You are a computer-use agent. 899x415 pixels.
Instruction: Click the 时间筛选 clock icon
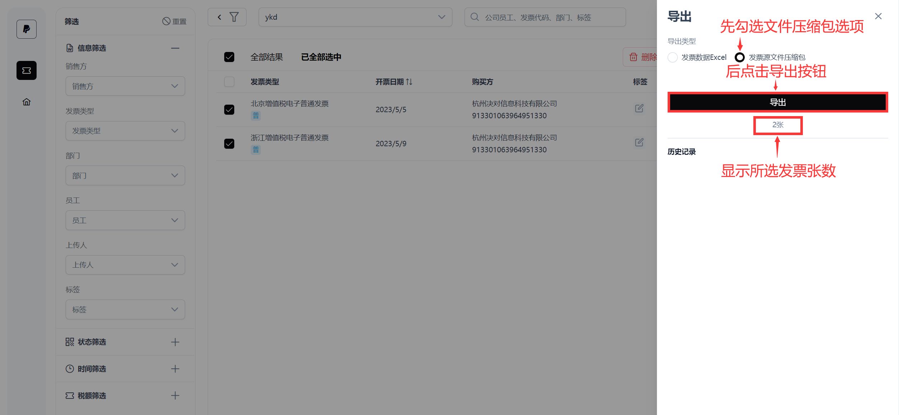[x=70, y=369]
